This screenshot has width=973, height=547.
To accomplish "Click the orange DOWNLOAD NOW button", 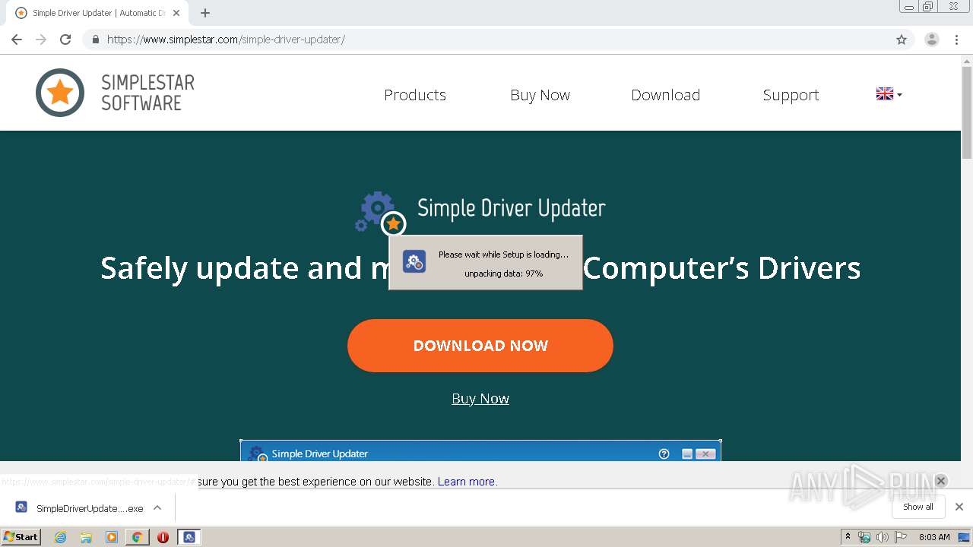I will pyautogui.click(x=480, y=346).
